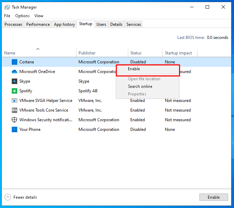Maximize the Task Manager window
234x208 pixels.
pos(207,7)
